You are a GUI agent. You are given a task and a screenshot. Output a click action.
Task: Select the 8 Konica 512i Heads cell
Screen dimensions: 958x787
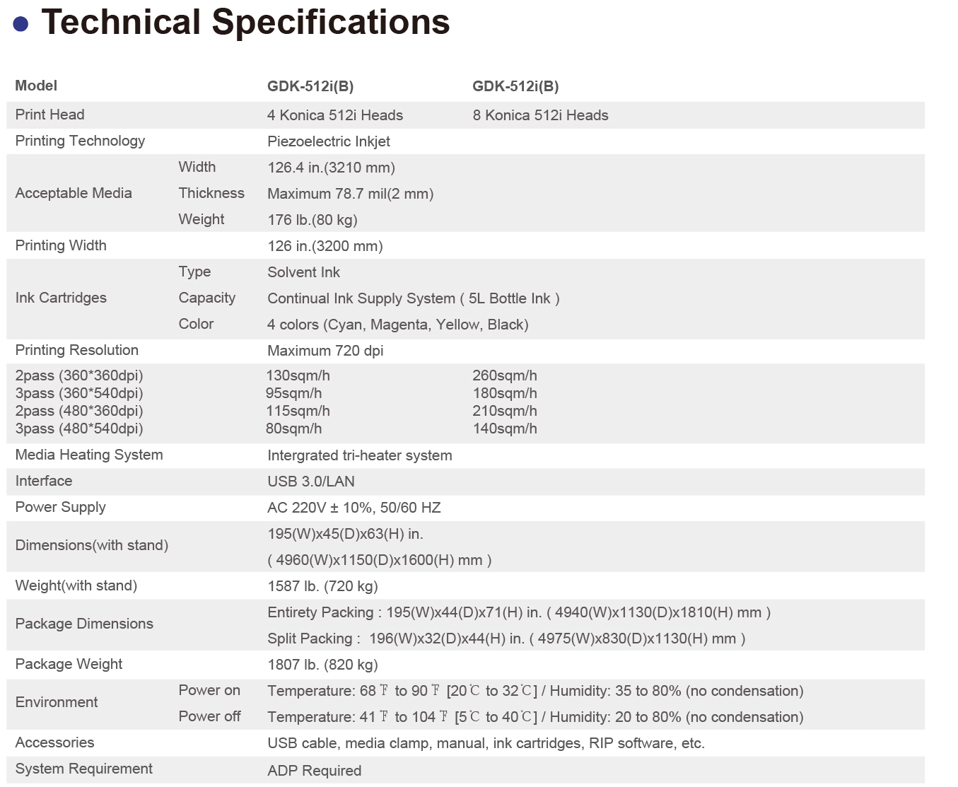point(540,115)
